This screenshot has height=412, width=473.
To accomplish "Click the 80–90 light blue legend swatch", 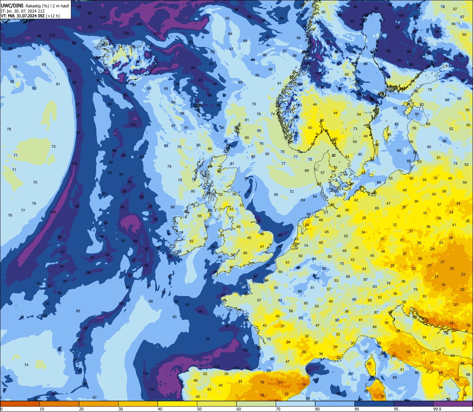I will [x=335, y=404].
